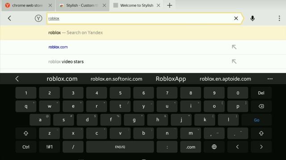Show more keyboard predictions
Viewport: 286px width, 160px height.
[x=270, y=79]
